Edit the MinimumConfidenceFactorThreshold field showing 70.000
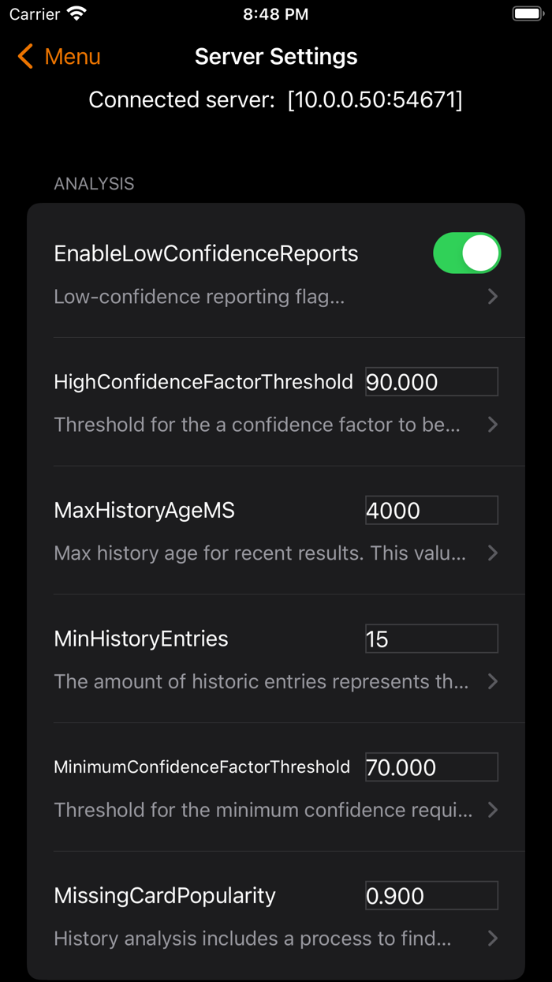This screenshot has height=982, width=552. pos(431,767)
